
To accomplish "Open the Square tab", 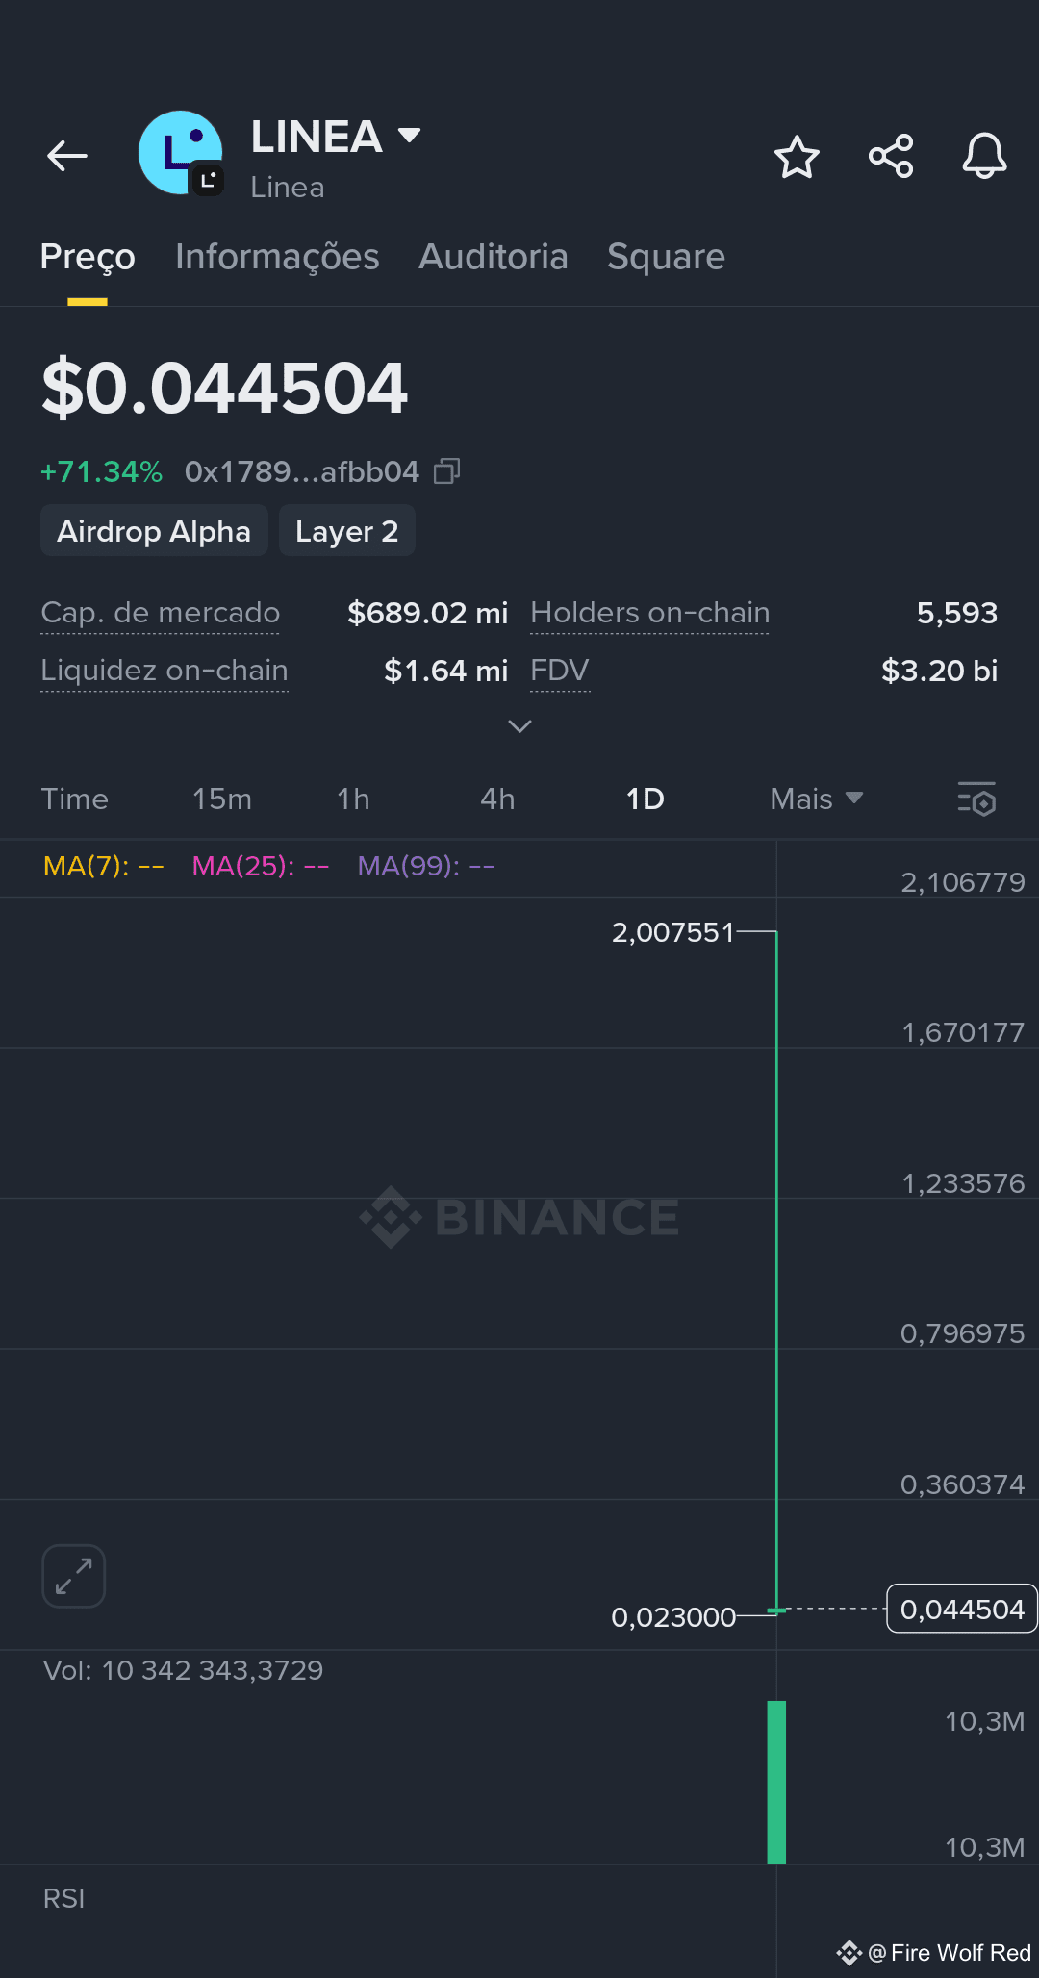I will tap(666, 257).
